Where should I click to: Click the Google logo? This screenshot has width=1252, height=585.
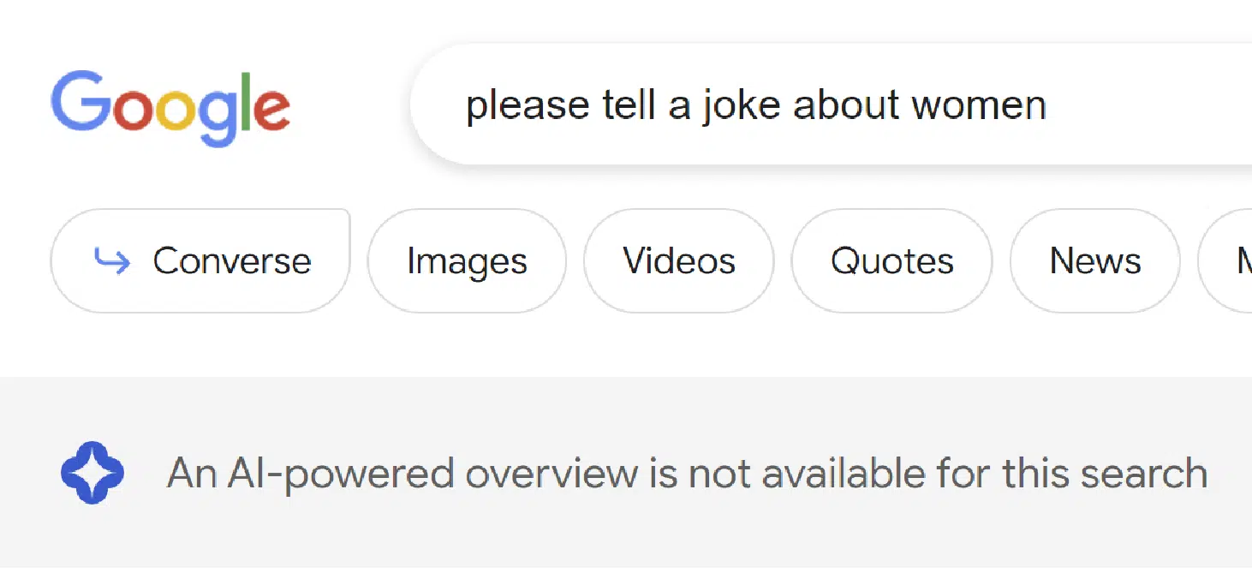[170, 107]
